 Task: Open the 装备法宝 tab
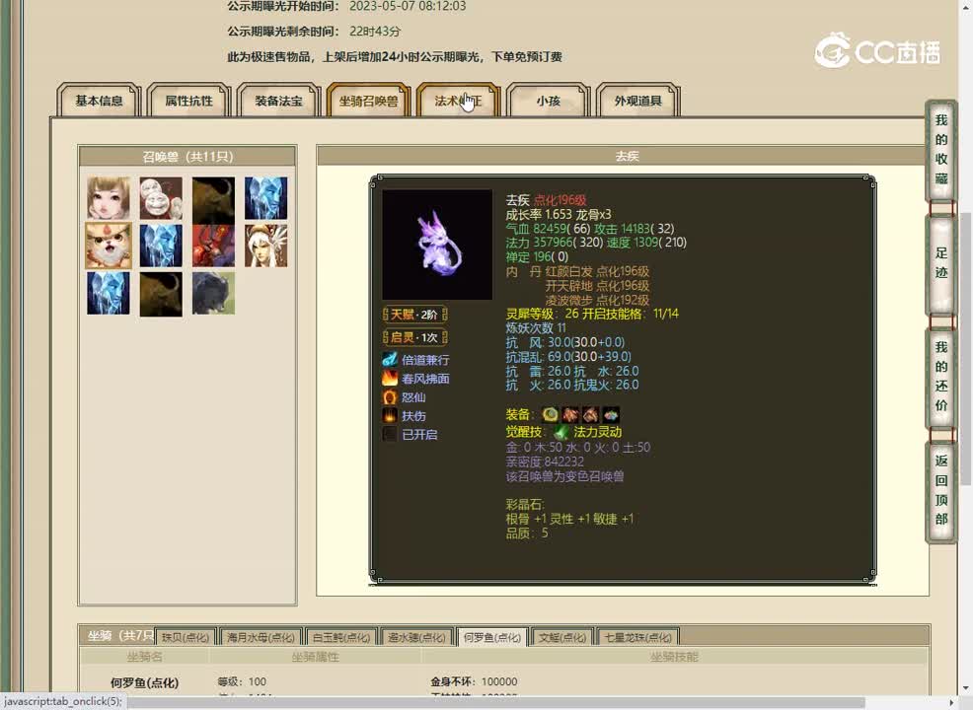tap(278, 101)
